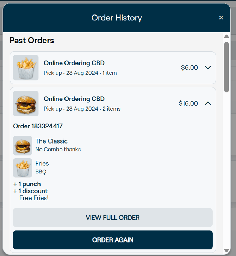Click the Fries BBQ item image
This screenshot has height=256, width=236.
[23, 168]
